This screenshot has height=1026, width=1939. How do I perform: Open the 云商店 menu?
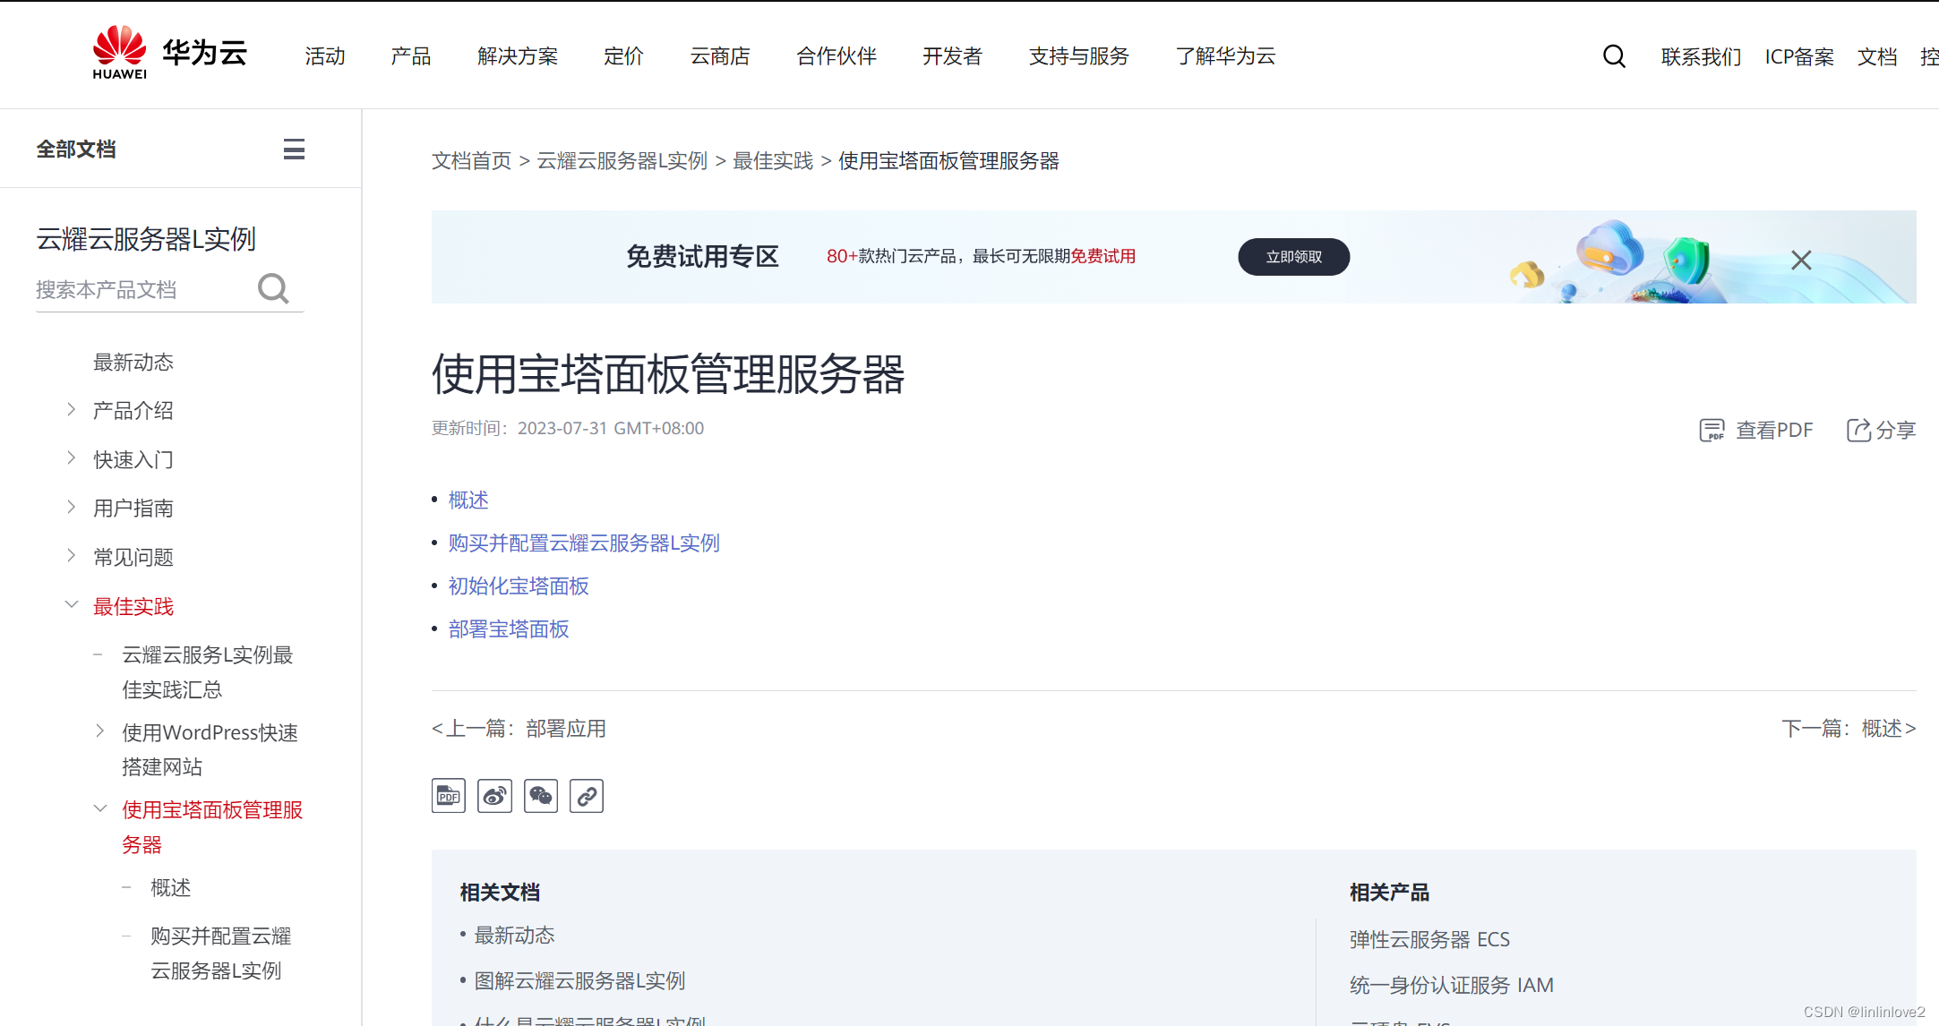tap(720, 56)
